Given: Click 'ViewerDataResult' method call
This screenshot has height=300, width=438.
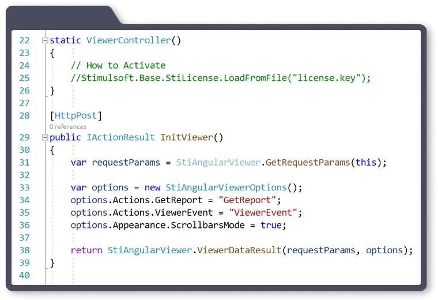Looking at the screenshot, I should [x=239, y=250].
